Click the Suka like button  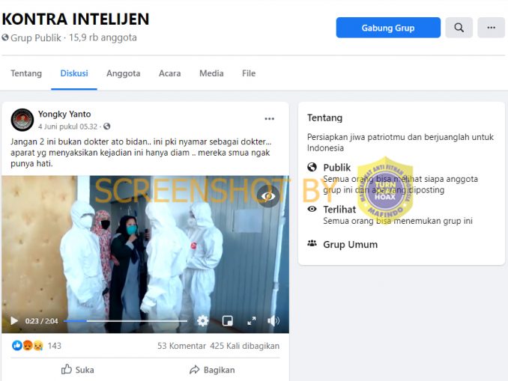tap(78, 369)
